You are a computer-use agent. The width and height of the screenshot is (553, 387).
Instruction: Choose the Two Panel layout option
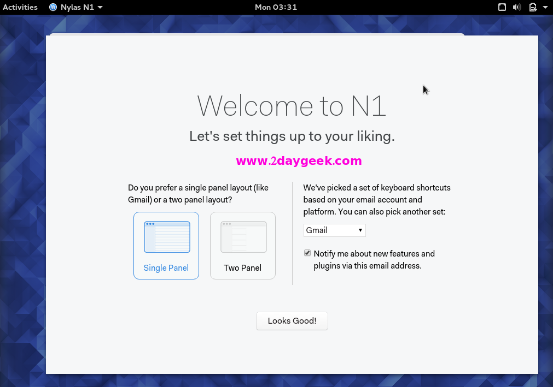coord(243,246)
